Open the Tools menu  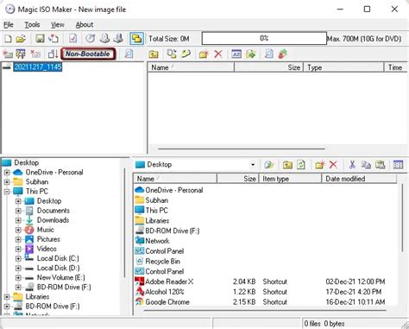(x=32, y=25)
